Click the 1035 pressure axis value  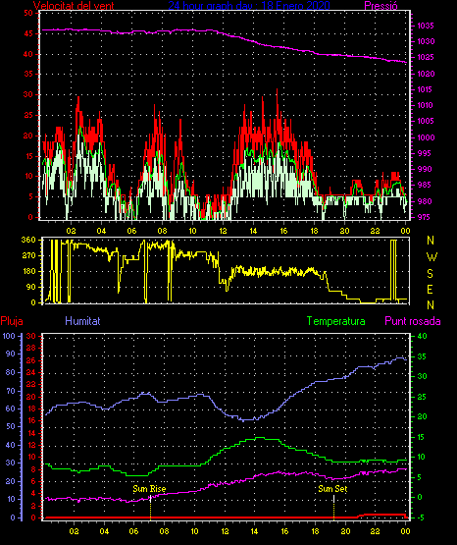click(x=425, y=26)
